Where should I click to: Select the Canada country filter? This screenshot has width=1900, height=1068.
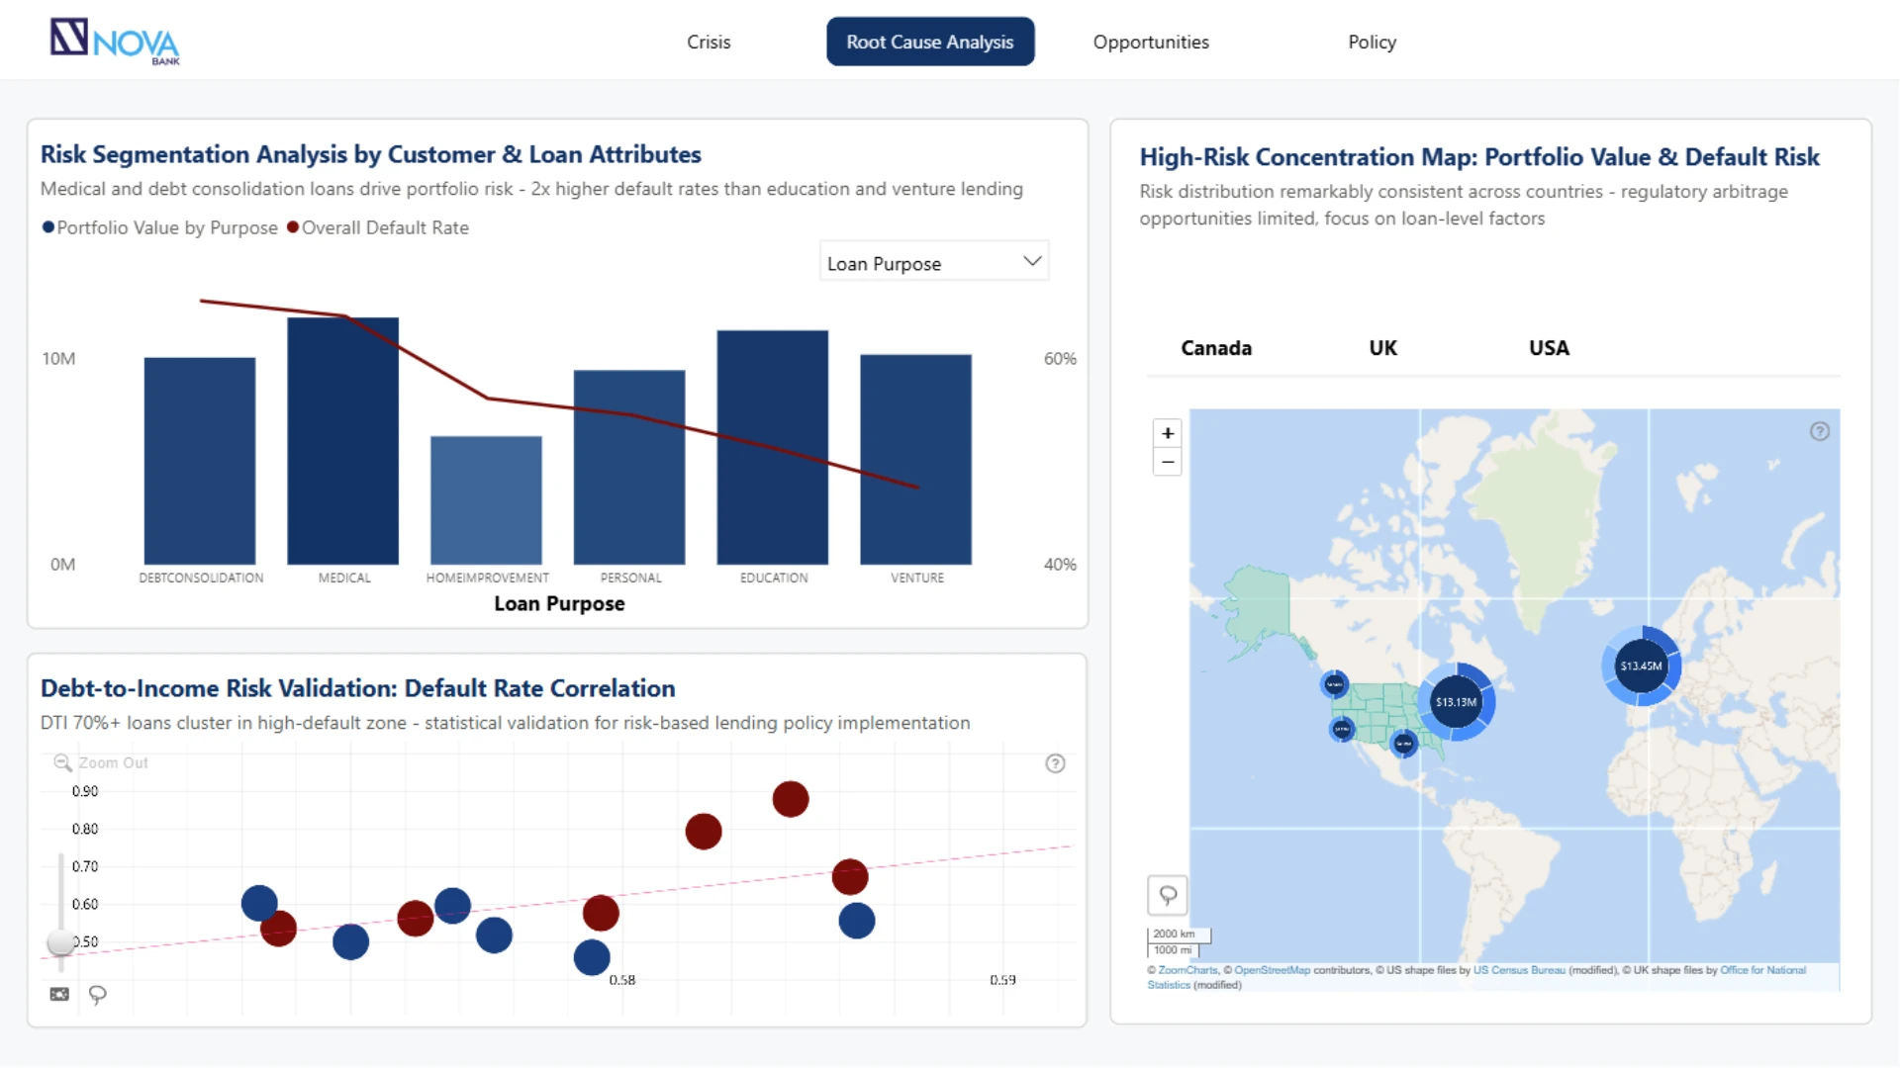[x=1216, y=348]
